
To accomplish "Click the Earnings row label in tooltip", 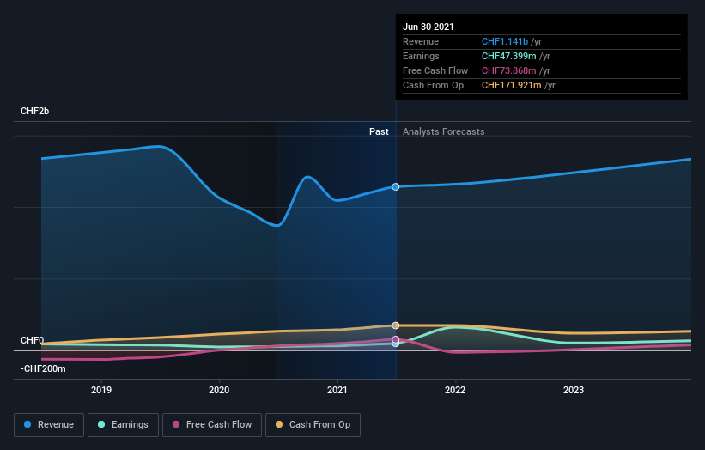I will (421, 56).
